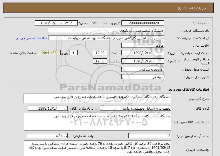
Task: Click the شرح کلی نیاز label
Action: click(x=199, y=99)
